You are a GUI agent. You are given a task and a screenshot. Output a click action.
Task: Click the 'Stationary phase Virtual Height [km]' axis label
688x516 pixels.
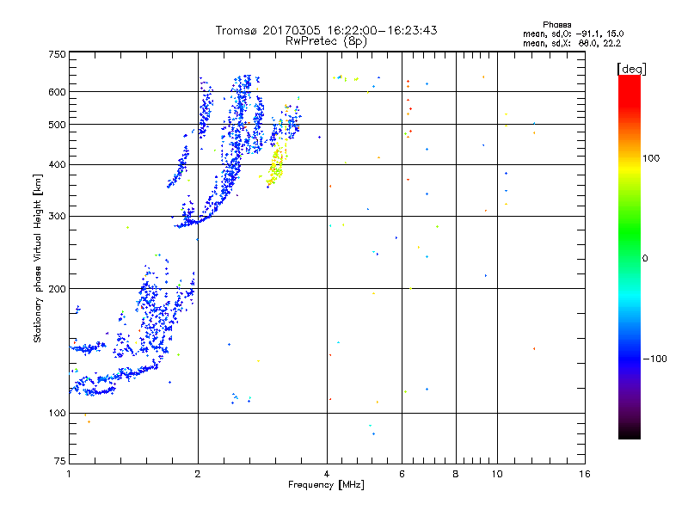click(38, 259)
